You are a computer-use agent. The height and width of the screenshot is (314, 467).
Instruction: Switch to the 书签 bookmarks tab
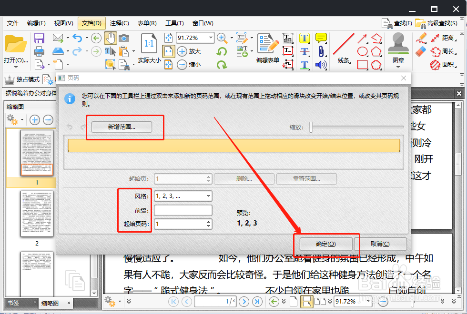(x=13, y=303)
